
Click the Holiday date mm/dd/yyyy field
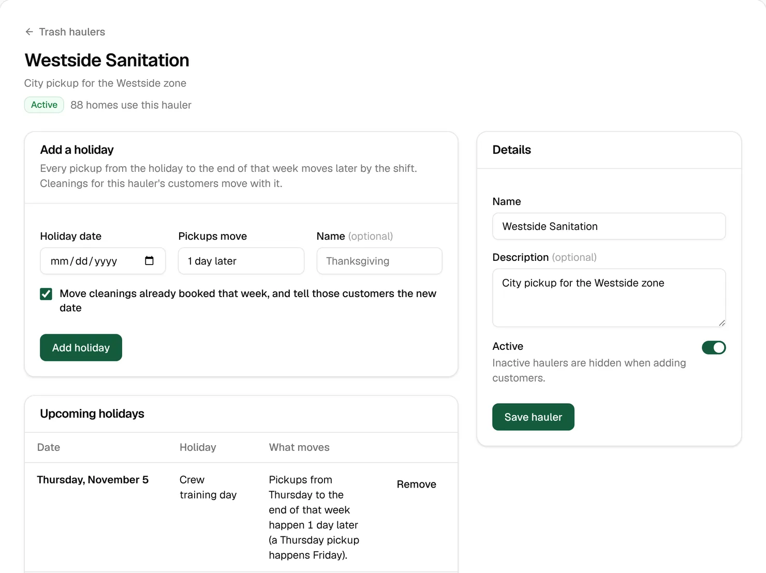coord(102,261)
